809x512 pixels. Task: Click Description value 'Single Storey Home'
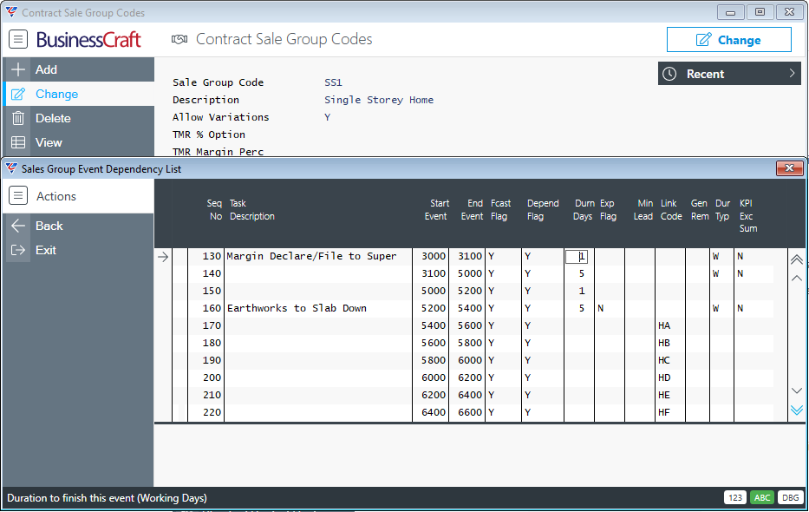379,100
